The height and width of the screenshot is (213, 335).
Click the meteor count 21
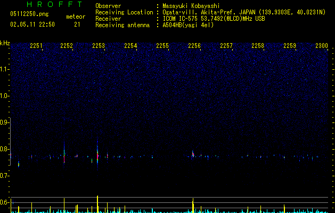(77, 24)
